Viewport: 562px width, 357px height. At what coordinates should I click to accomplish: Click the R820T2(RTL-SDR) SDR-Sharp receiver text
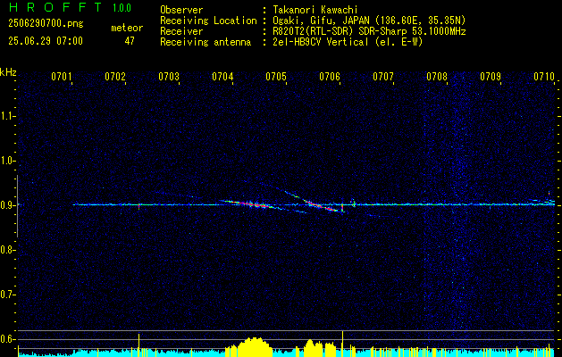point(368,31)
